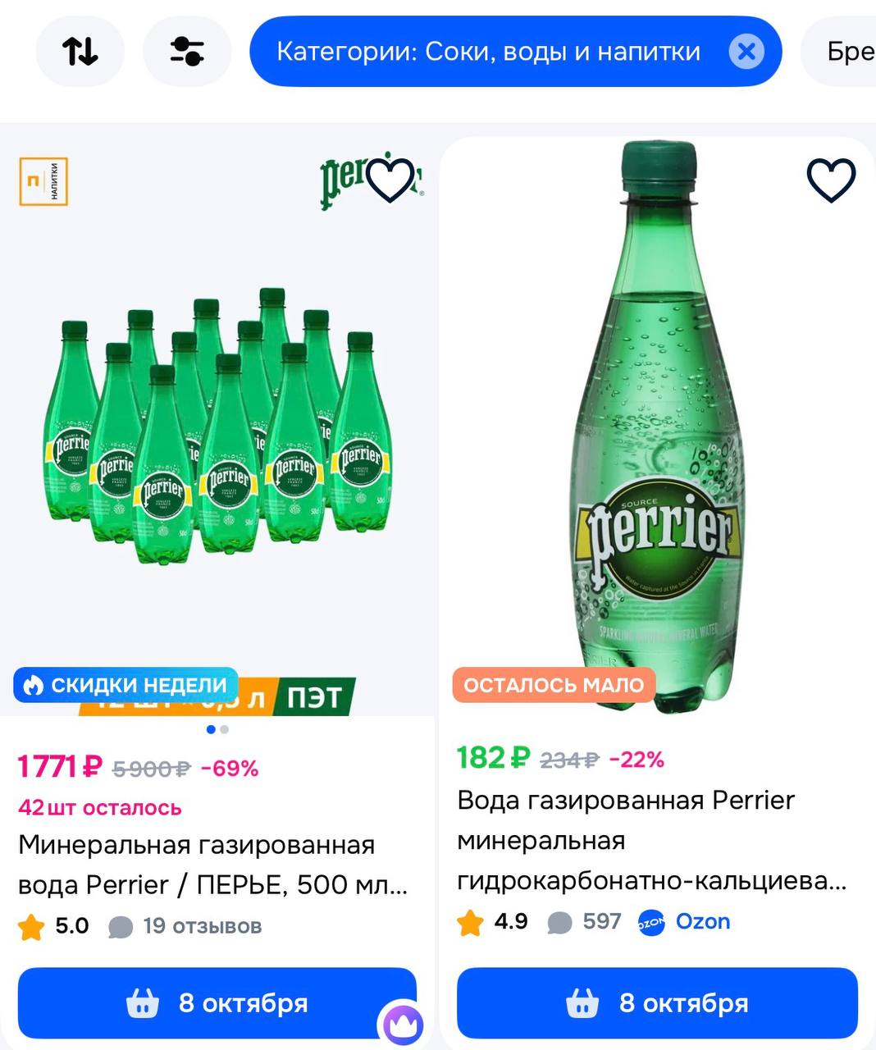Open the single Perrier bottle image
The width and height of the screenshot is (876, 1050).
point(656,427)
